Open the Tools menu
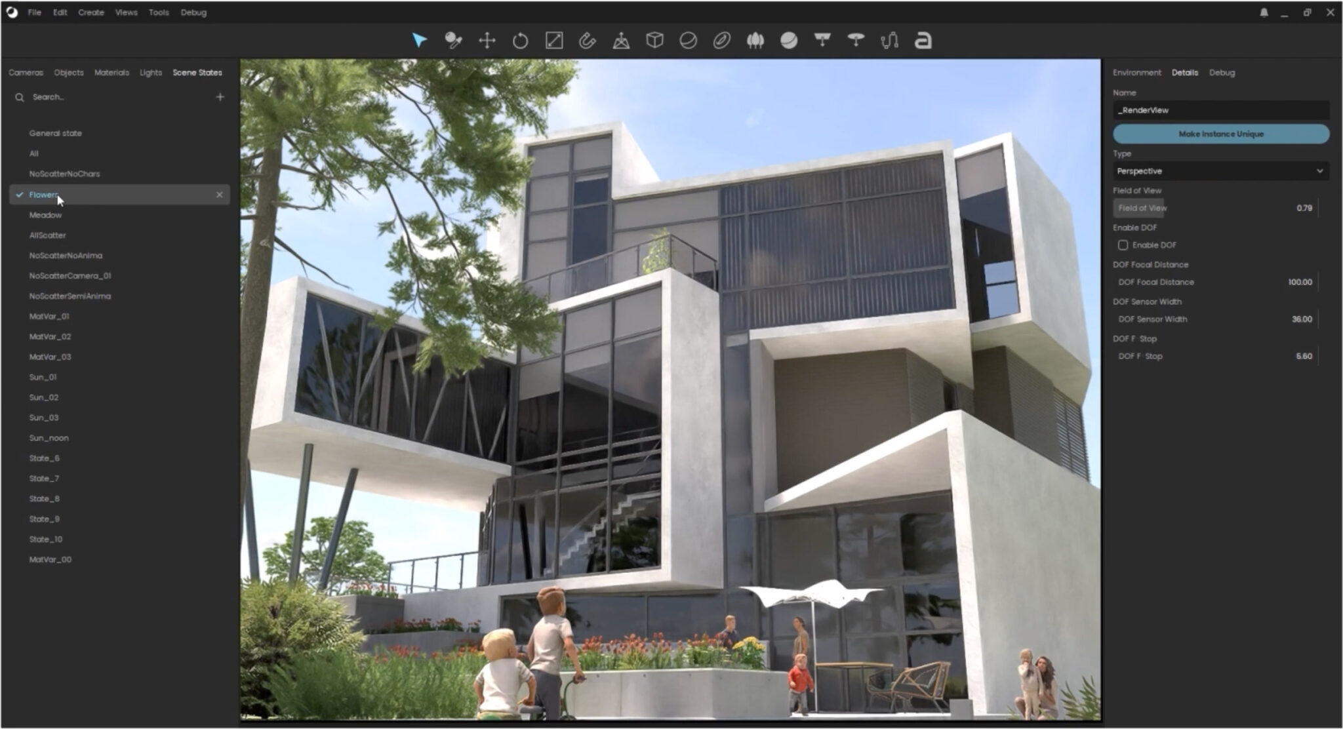Viewport: 1343px width, 729px height. tap(158, 12)
